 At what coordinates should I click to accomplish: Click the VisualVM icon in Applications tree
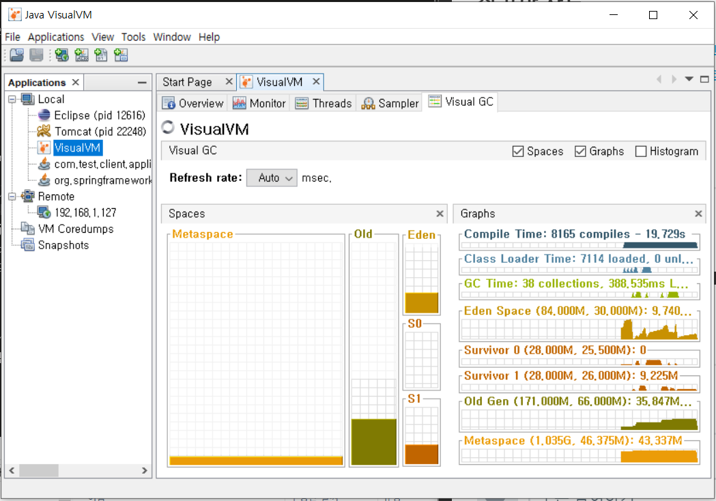[x=44, y=148]
